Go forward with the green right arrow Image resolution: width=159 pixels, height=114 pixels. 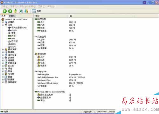(x=10, y=11)
